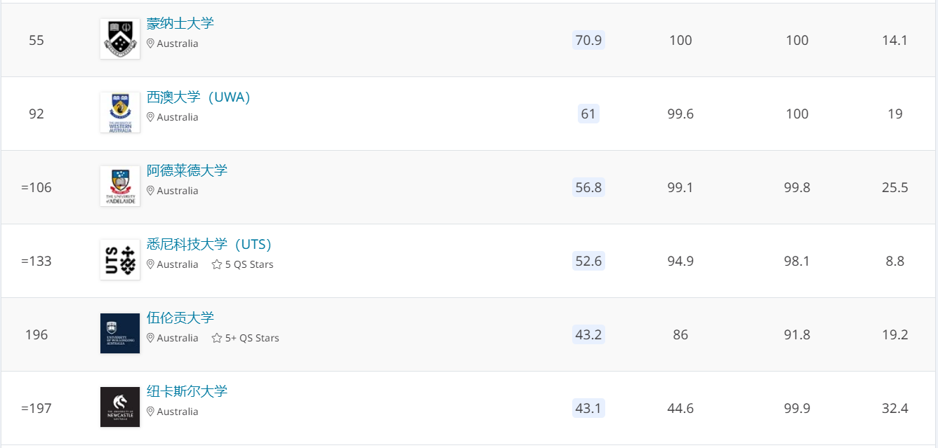Open the 阿德莱德大学 link
The image size is (938, 448).
pos(187,170)
